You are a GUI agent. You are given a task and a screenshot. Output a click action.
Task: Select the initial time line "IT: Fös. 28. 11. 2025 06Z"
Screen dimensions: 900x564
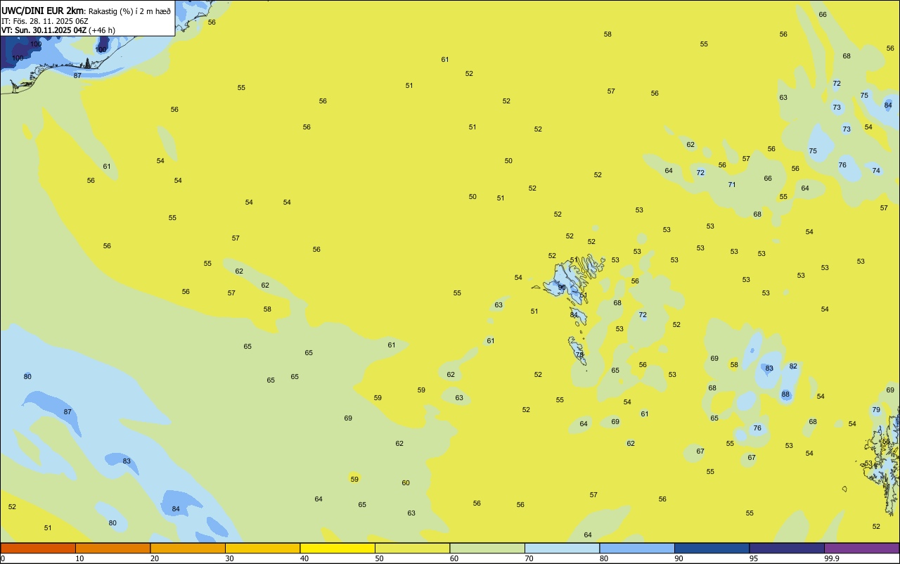pos(44,21)
